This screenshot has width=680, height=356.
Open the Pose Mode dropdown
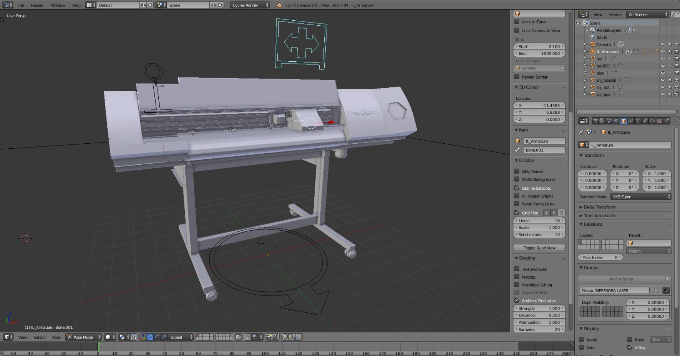[83, 337]
